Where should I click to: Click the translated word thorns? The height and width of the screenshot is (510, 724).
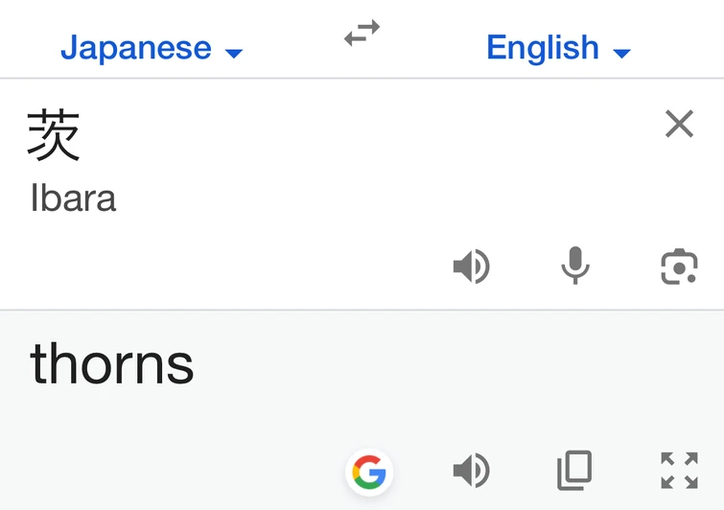pos(112,363)
